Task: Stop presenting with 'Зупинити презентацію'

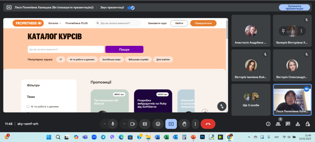Action: tap(294, 7)
